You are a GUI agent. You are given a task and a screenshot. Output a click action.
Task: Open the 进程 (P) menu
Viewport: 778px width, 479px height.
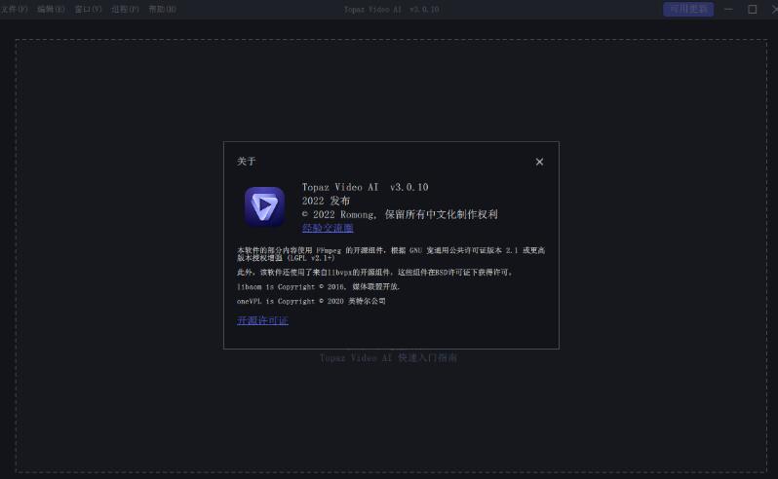125,10
